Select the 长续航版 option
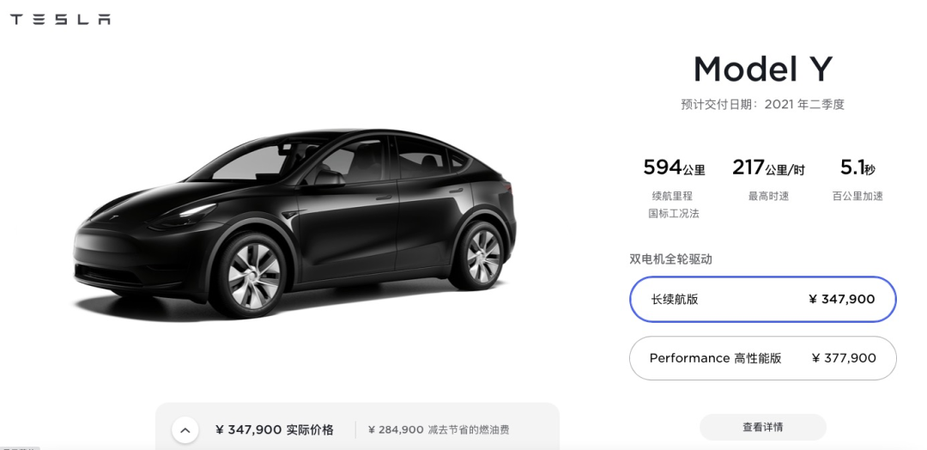The height and width of the screenshot is (450, 927). click(x=763, y=299)
